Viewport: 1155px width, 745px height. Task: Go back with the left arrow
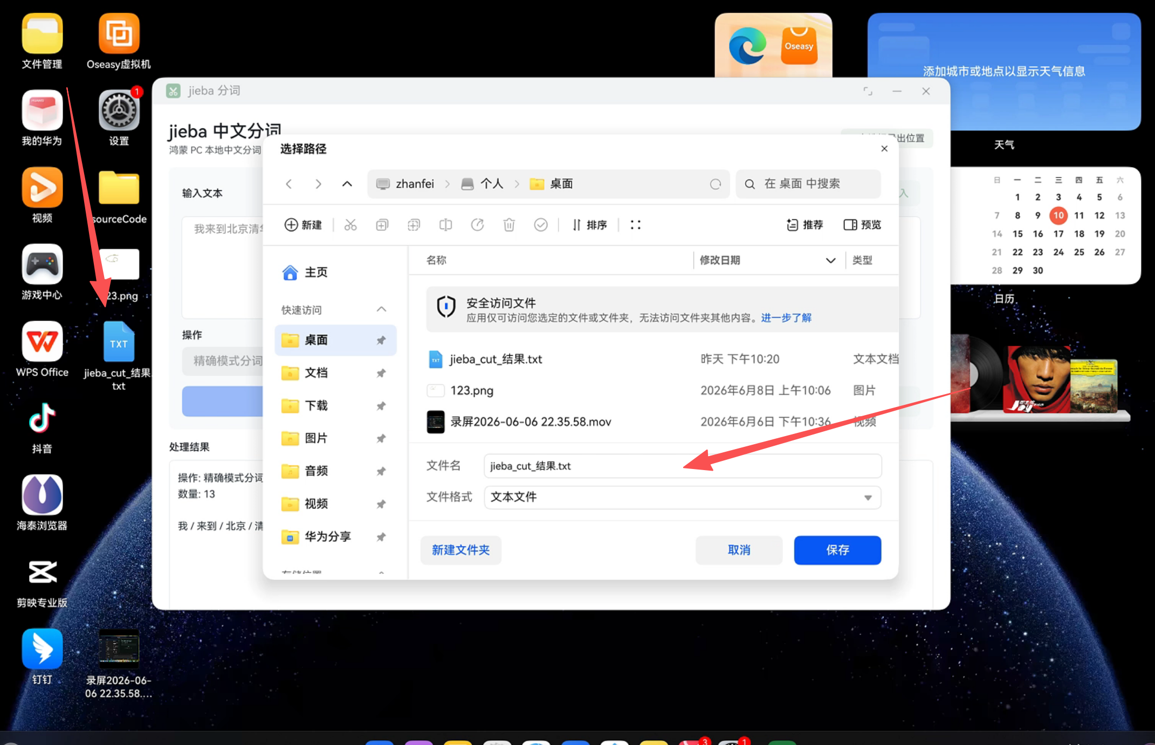point(289,184)
